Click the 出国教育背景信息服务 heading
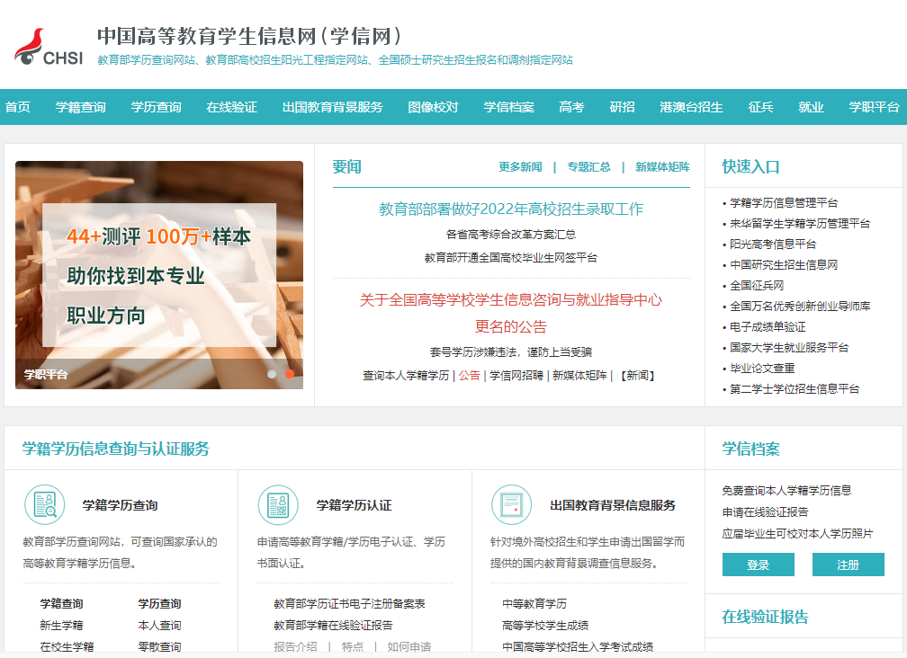 pyautogui.click(x=613, y=505)
